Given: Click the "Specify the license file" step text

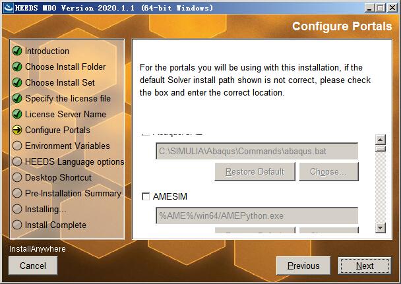Looking at the screenshot, I should click(x=68, y=99).
